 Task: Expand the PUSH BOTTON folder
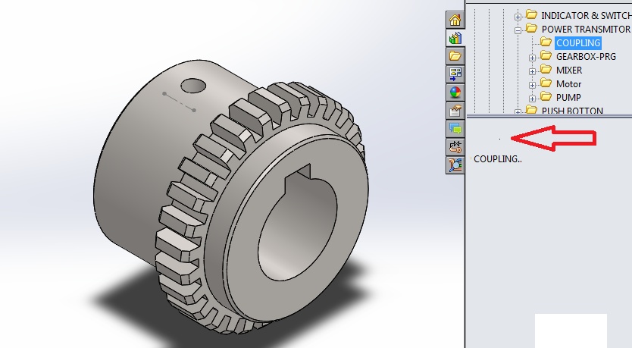[x=518, y=111]
